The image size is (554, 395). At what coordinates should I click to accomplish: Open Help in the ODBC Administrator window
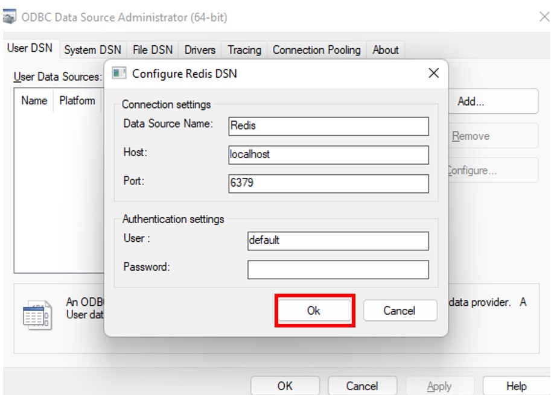pos(516,385)
